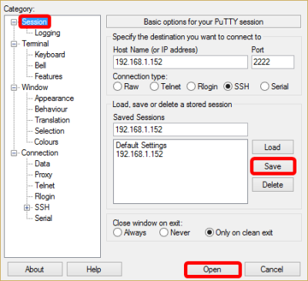Collapse the Connection tree node
This screenshot has width=308, height=281.
[14, 153]
